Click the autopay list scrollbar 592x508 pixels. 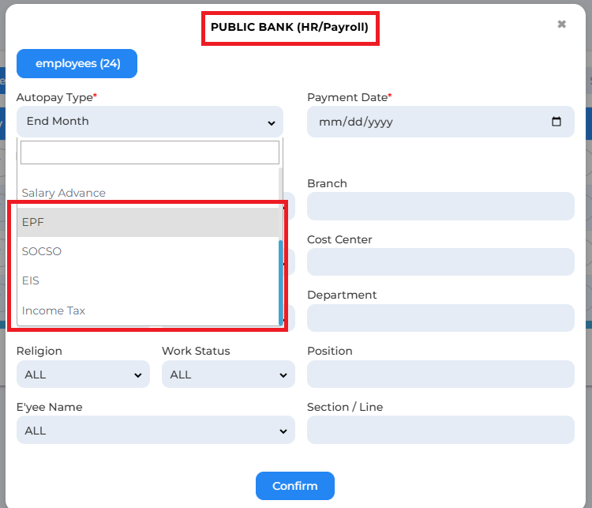(280, 282)
